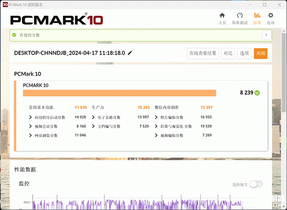Expand 电子表格分数 row
Screen dimensions: 287x210
[x=93, y=117]
